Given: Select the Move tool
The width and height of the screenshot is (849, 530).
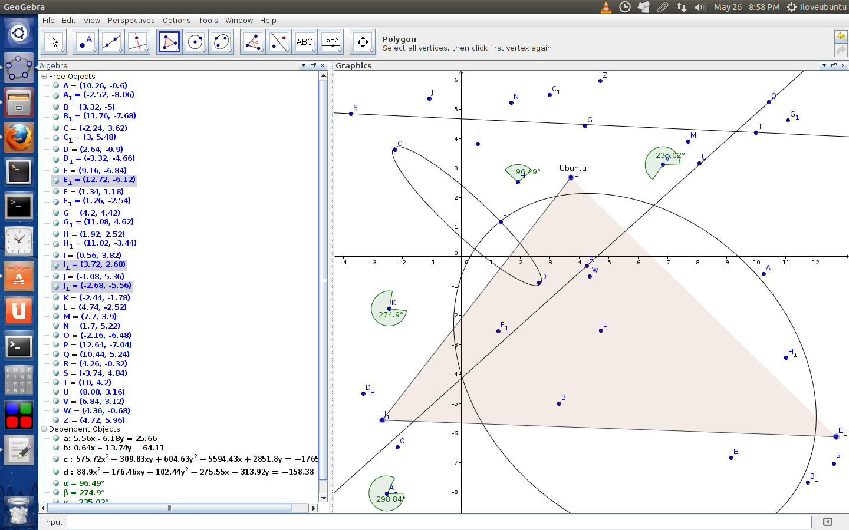Looking at the screenshot, I should tap(54, 42).
